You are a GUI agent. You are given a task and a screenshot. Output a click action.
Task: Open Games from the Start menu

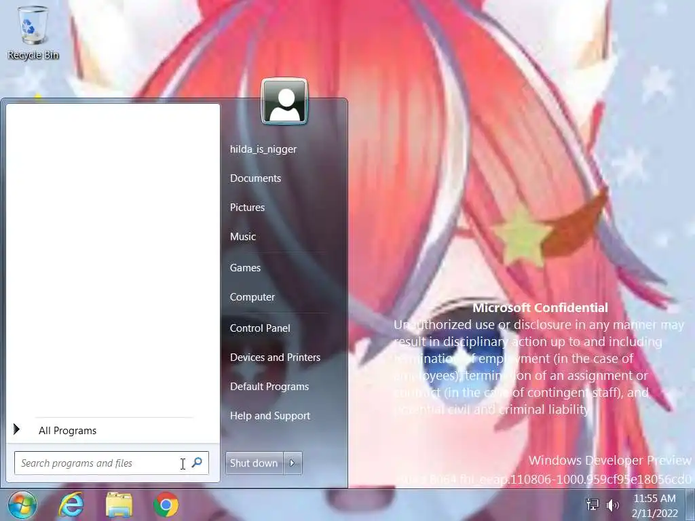coord(245,267)
